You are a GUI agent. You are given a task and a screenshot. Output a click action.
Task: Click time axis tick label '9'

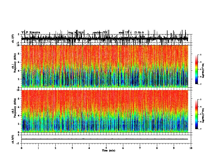[x=174, y=148]
